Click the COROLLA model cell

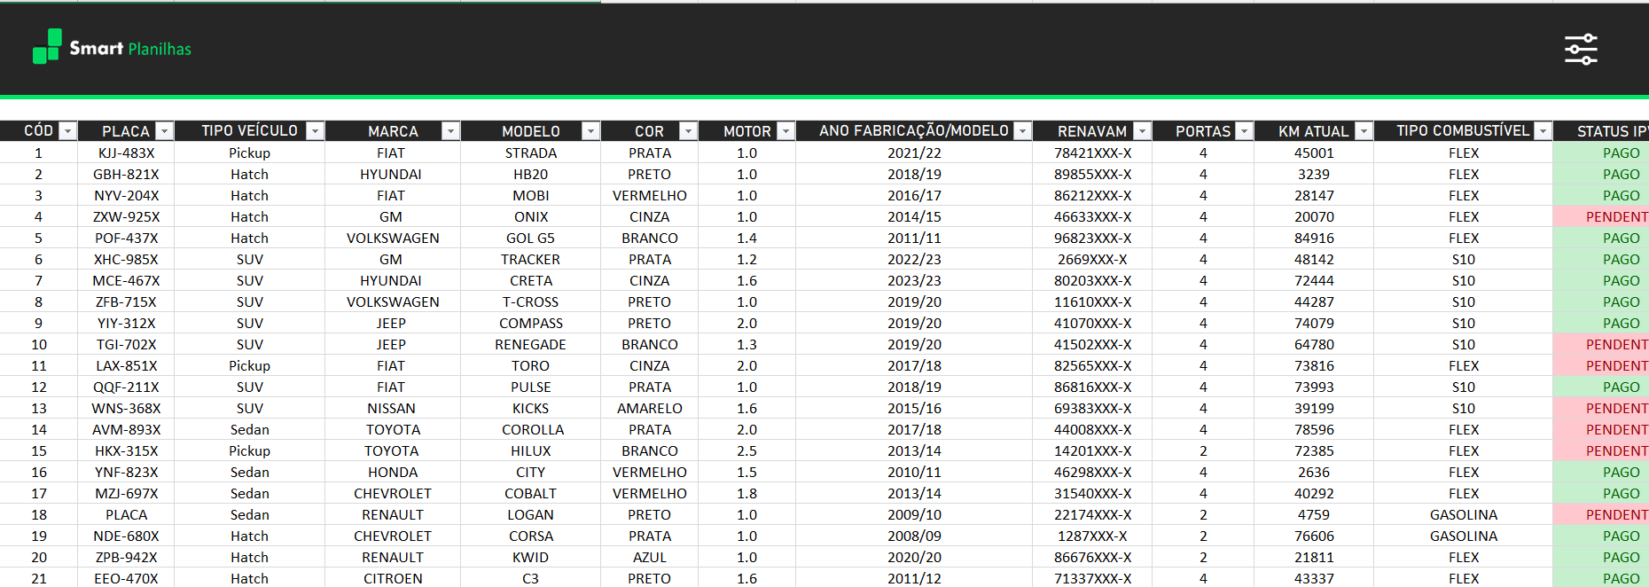click(532, 430)
